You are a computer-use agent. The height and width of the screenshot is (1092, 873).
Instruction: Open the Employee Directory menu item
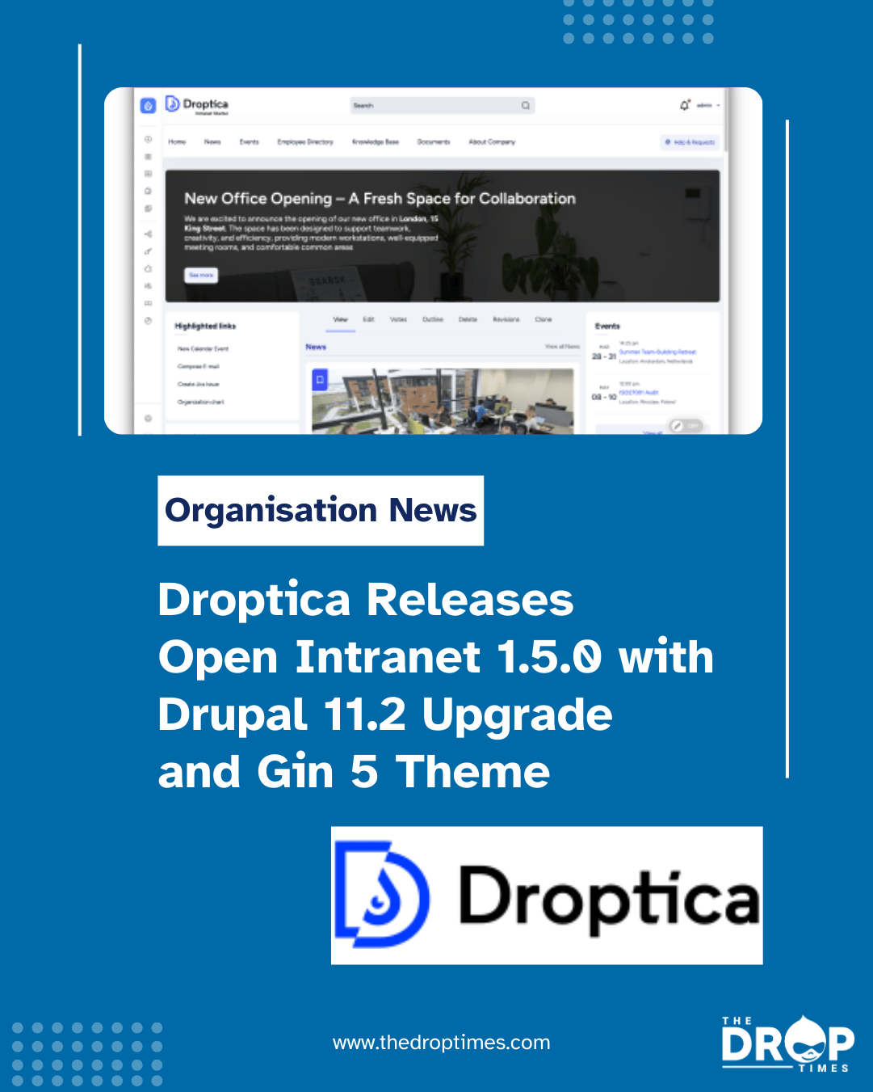305,141
